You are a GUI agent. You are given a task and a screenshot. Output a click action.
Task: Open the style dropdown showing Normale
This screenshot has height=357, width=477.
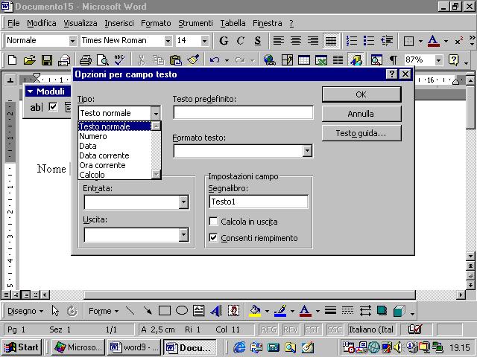[72, 41]
